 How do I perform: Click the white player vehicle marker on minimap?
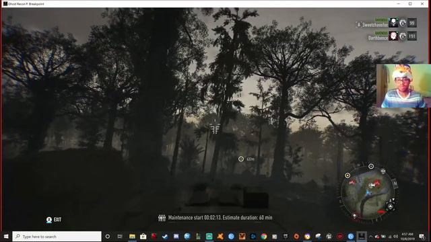pyautogui.click(x=372, y=186)
